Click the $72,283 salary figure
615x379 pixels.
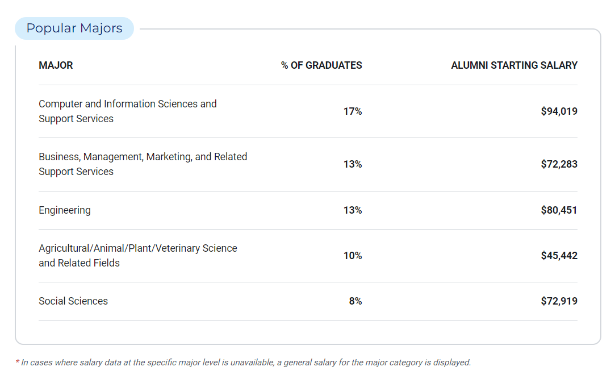pos(559,164)
